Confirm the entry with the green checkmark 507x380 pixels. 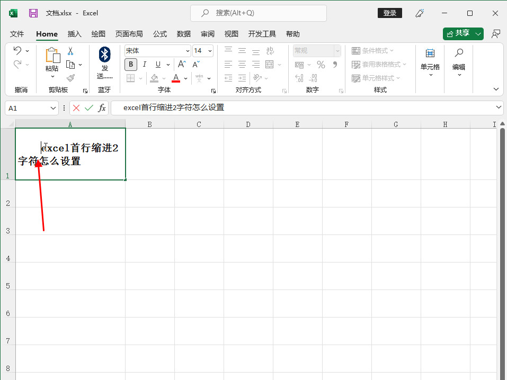pyautogui.click(x=89, y=108)
